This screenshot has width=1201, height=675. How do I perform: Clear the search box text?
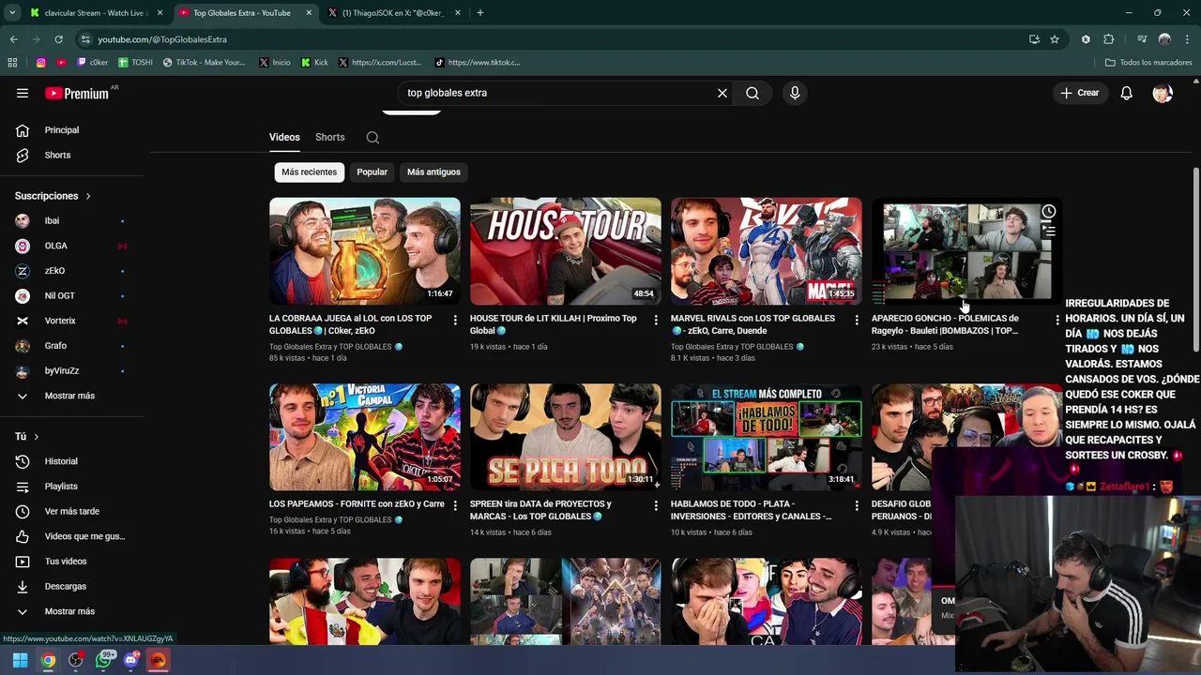coord(722,93)
